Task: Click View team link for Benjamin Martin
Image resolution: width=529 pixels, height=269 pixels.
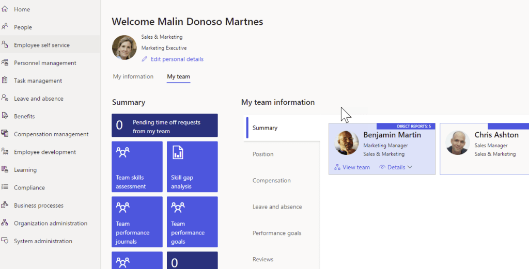Action: (x=352, y=167)
